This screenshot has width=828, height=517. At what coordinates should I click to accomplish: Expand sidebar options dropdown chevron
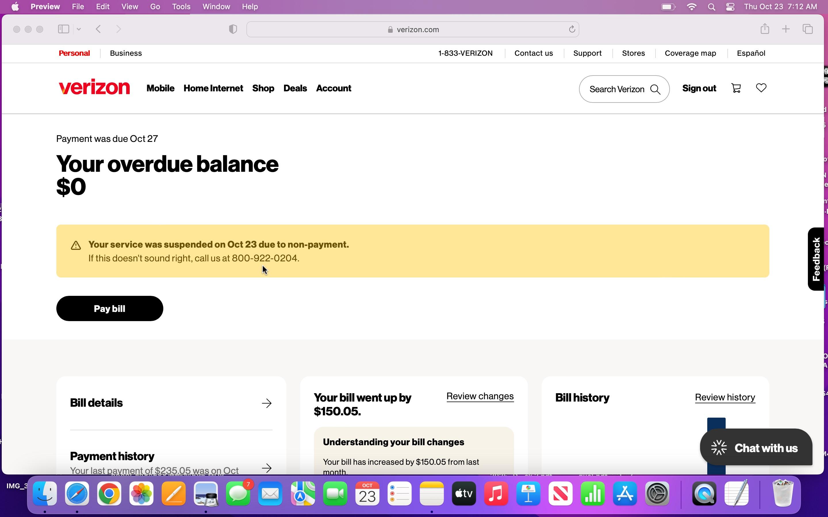point(79,29)
